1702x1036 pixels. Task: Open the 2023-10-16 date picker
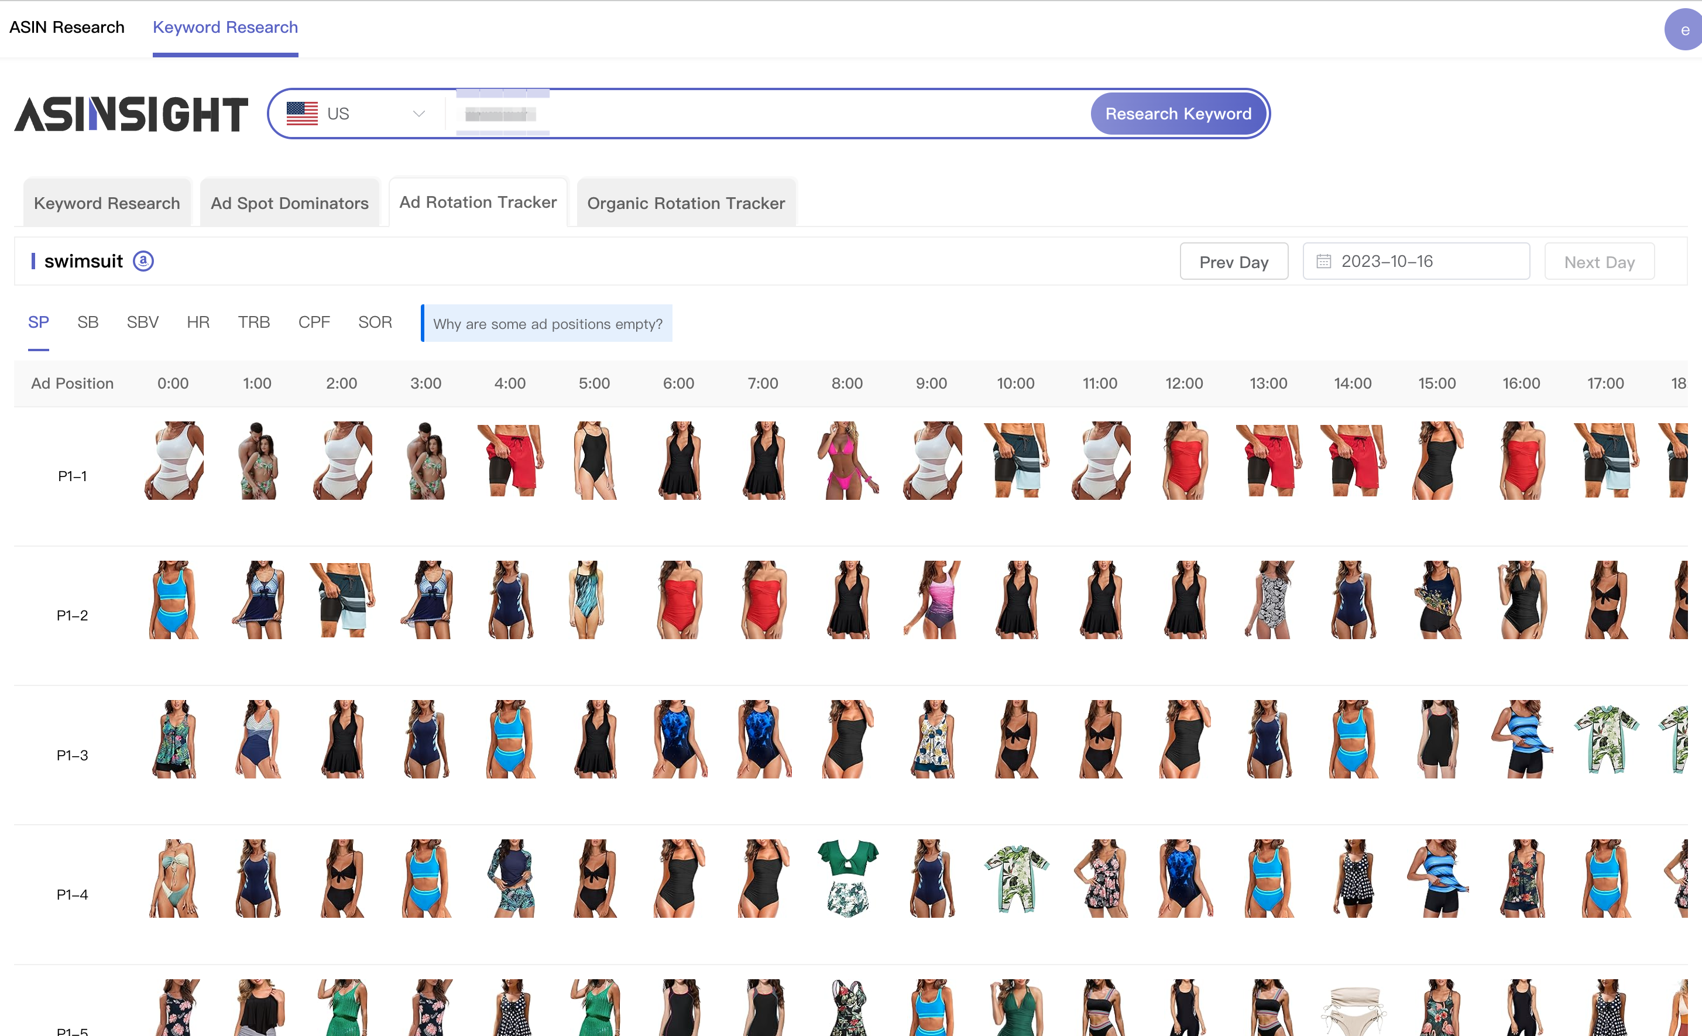tap(1416, 261)
